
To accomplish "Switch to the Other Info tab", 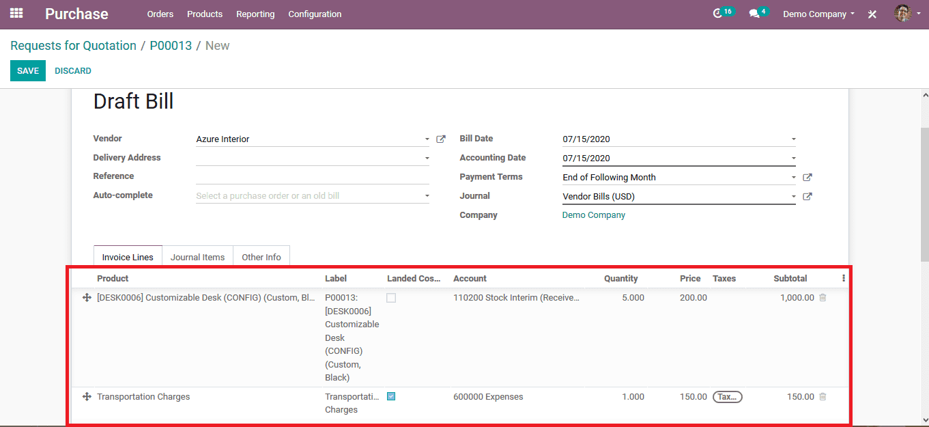I will [261, 257].
